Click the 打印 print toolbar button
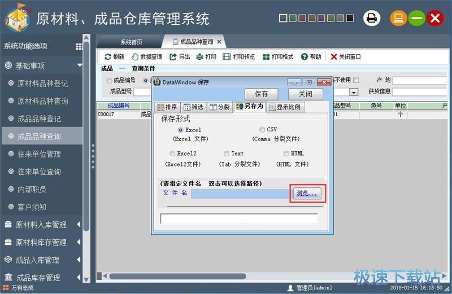 206,57
